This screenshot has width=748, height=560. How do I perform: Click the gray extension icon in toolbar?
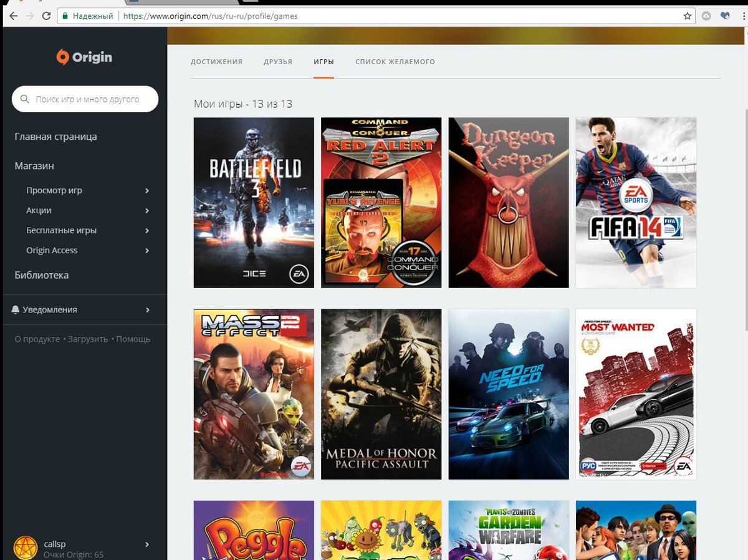click(x=706, y=16)
